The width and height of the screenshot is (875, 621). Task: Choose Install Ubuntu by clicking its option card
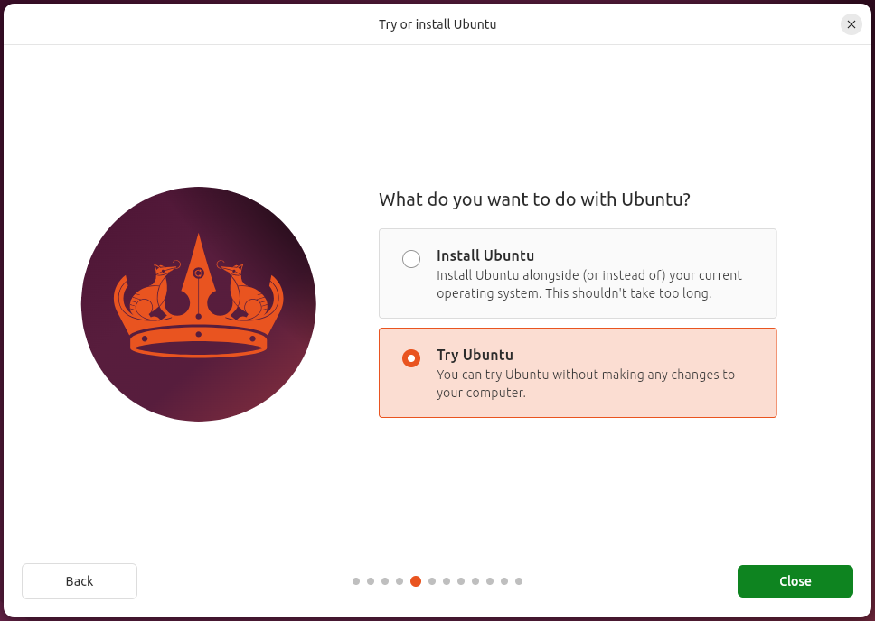point(578,273)
